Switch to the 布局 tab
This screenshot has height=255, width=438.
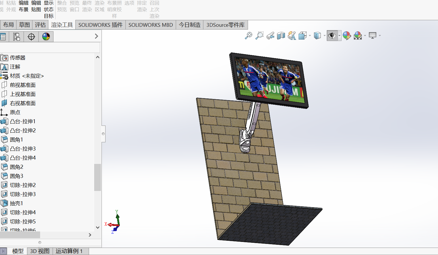coord(9,25)
